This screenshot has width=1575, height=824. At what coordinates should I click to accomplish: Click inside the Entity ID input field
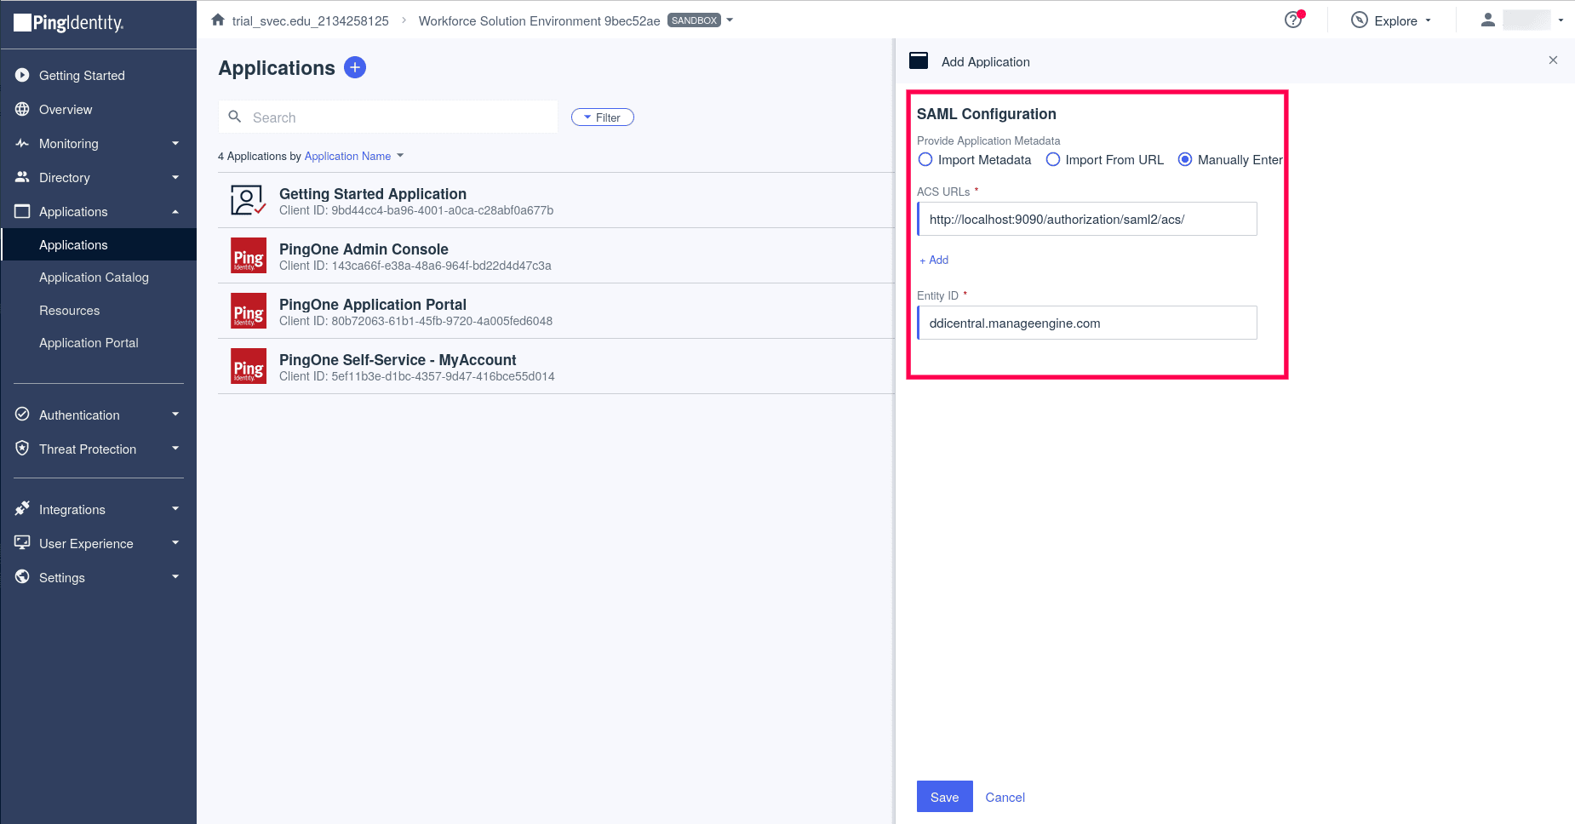tap(1087, 323)
